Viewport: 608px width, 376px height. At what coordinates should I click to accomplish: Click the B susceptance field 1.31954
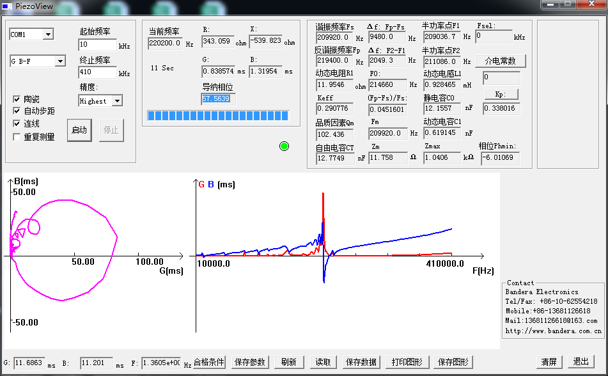[x=265, y=72]
